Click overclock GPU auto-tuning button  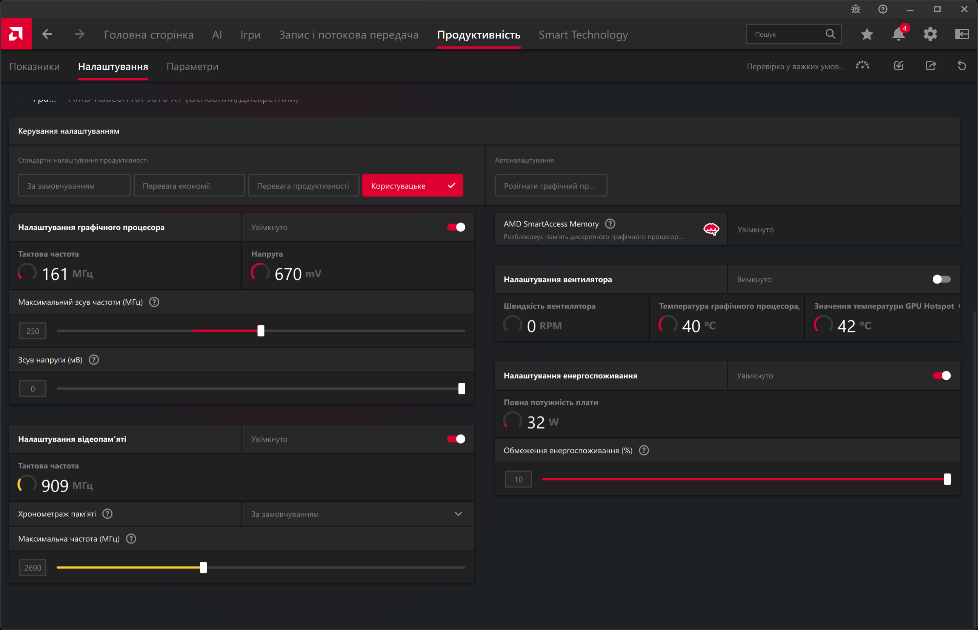(551, 186)
